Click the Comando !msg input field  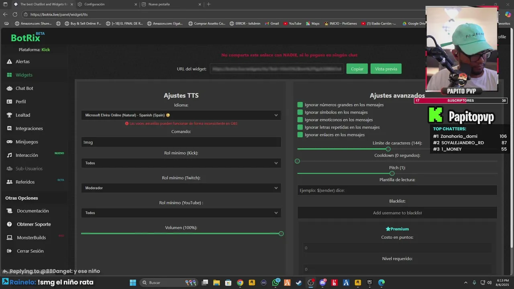pyautogui.click(x=181, y=142)
